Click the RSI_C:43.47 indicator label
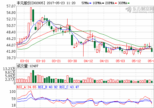Viewport: 154px width, 108px height. pos(69,87)
